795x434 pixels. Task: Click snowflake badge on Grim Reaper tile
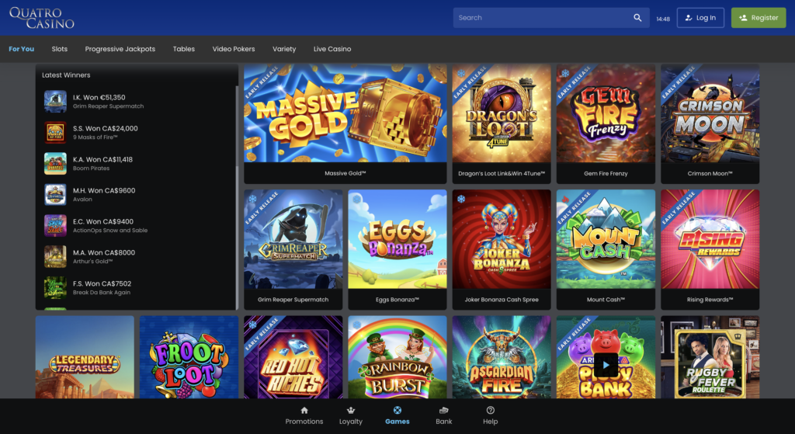pos(252,199)
